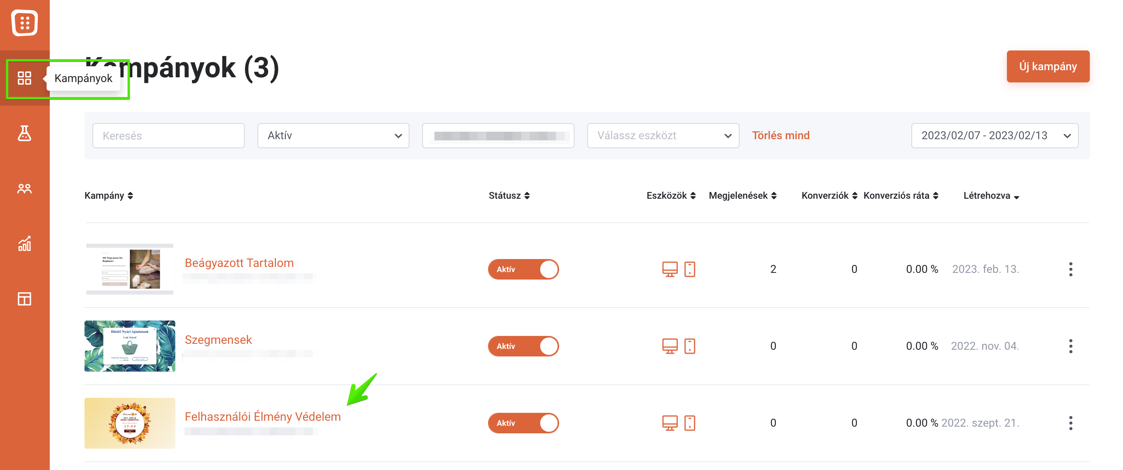Open the three-dot menu for Beágyazott Tartalom

pos(1071,269)
